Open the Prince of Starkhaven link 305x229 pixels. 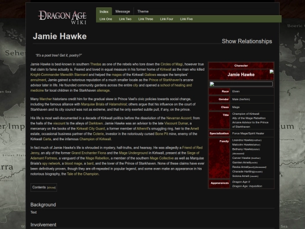coord(164,80)
